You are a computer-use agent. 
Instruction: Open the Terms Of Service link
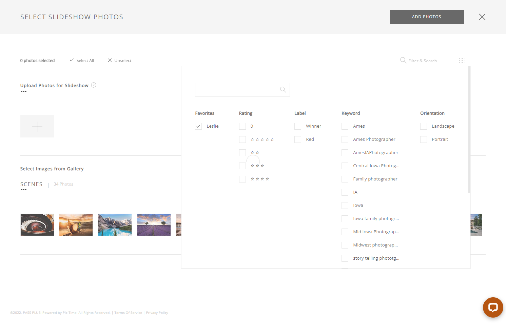[128, 313]
